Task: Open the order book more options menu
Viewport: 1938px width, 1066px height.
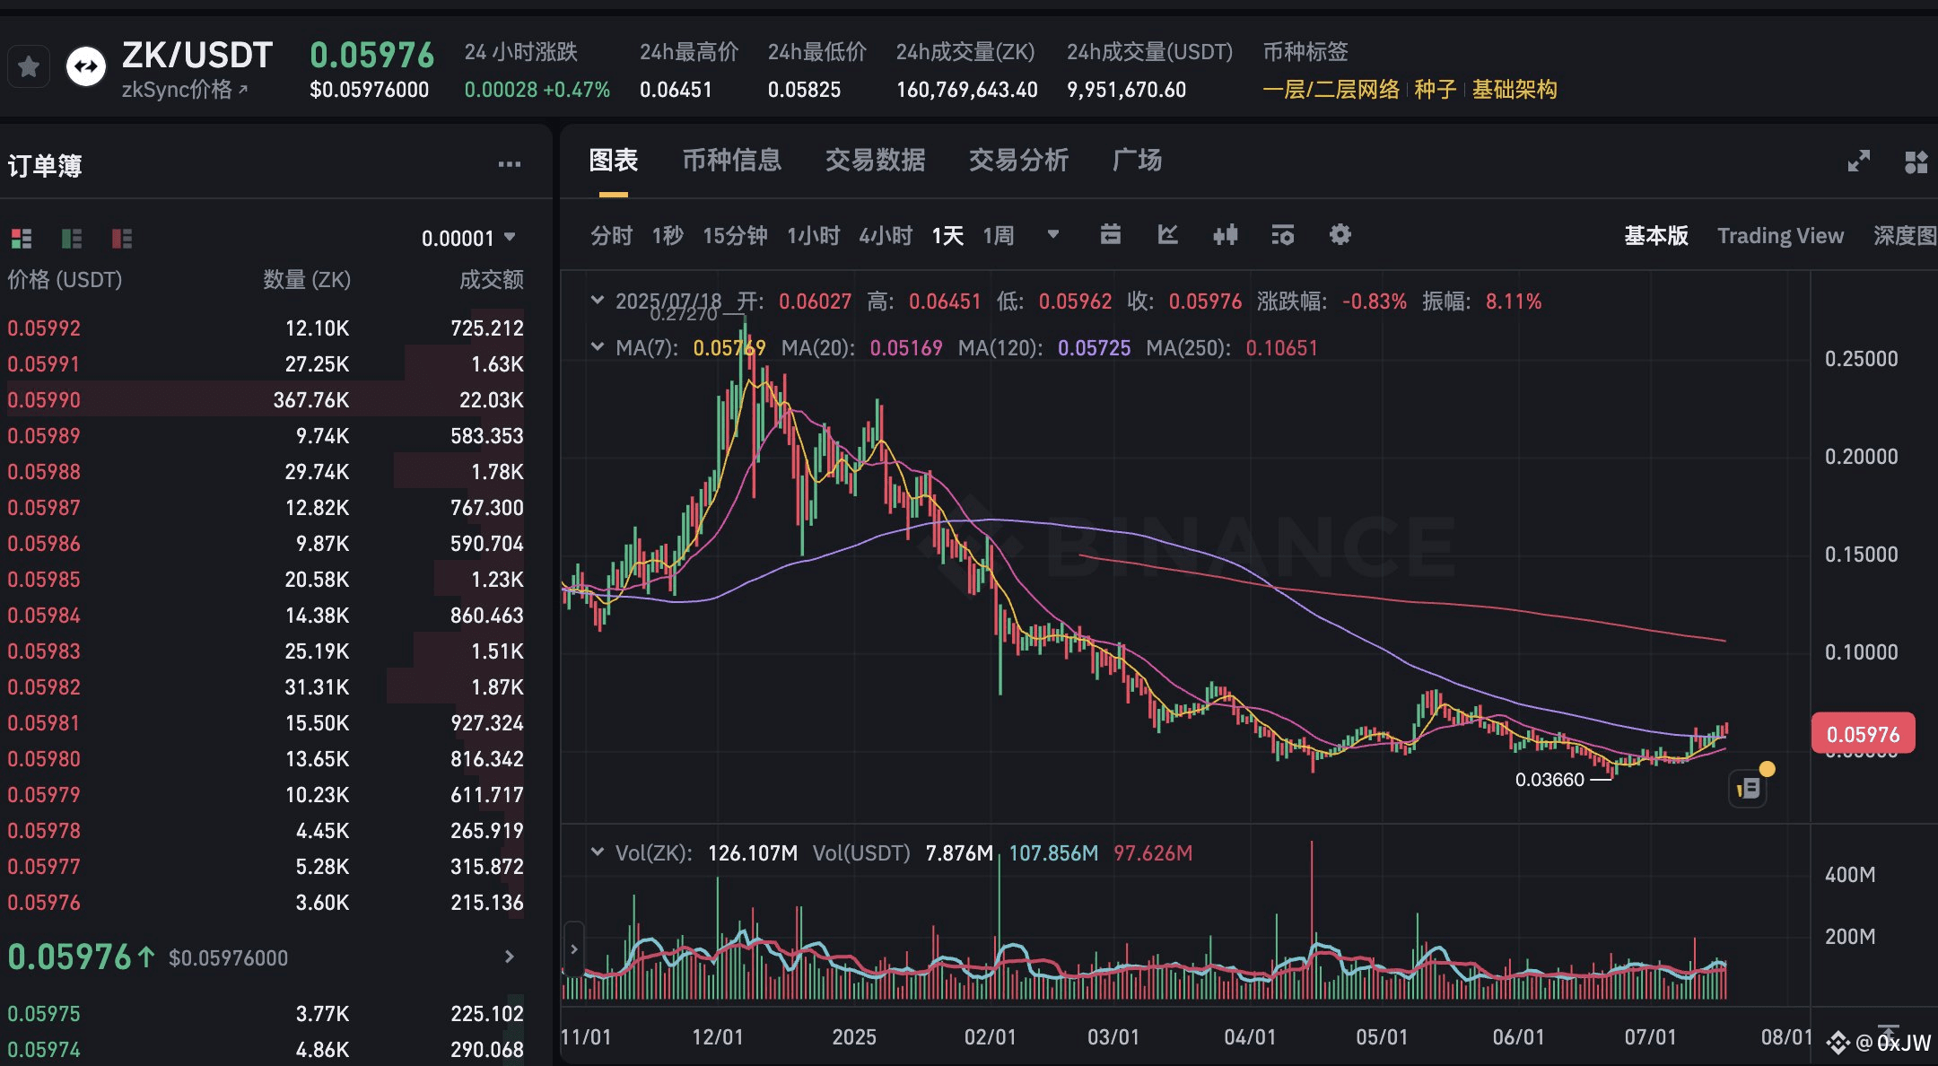Action: click(510, 164)
